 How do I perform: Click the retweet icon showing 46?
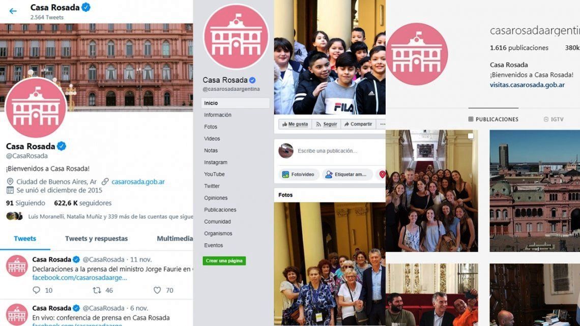point(97,290)
